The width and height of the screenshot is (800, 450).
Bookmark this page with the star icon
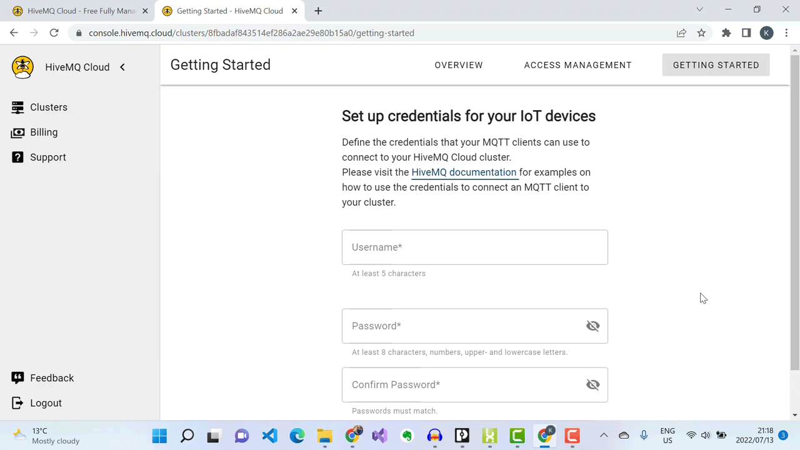point(701,33)
